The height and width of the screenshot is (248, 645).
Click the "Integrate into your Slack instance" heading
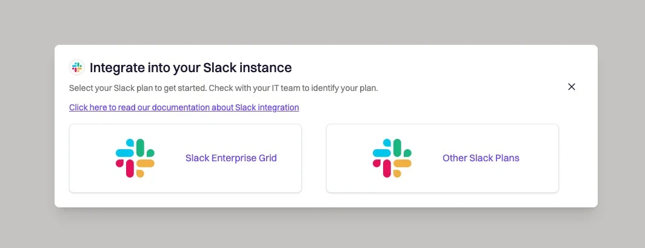pos(190,67)
